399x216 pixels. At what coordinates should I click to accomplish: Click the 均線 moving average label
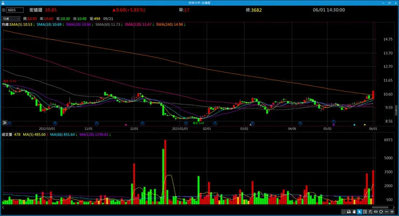[x=5, y=25]
